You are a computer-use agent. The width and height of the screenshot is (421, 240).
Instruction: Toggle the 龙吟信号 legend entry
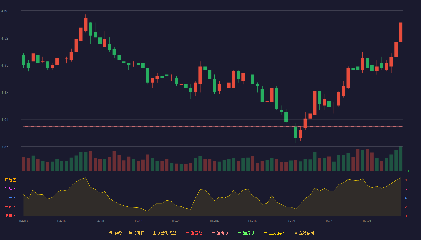[x=304, y=233]
